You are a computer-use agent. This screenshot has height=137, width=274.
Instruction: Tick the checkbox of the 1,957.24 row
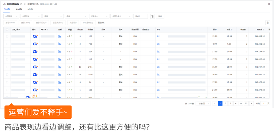coord(7,67)
